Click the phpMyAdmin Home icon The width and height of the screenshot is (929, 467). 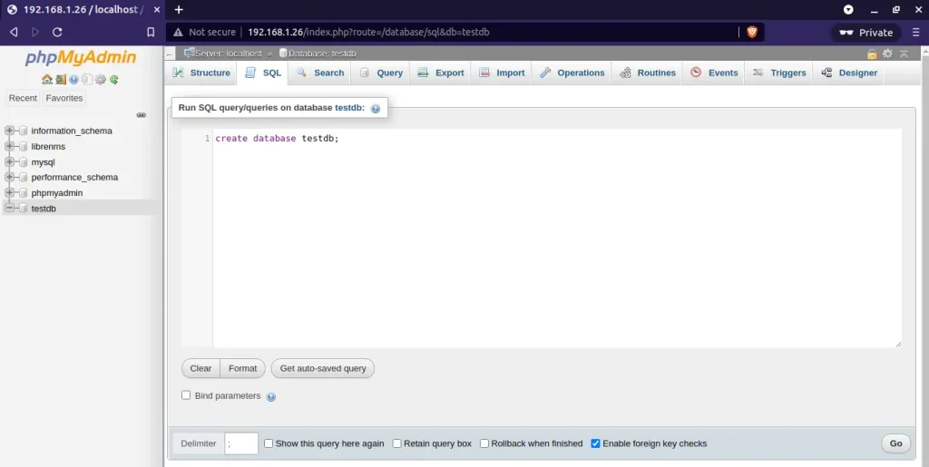pyautogui.click(x=46, y=79)
